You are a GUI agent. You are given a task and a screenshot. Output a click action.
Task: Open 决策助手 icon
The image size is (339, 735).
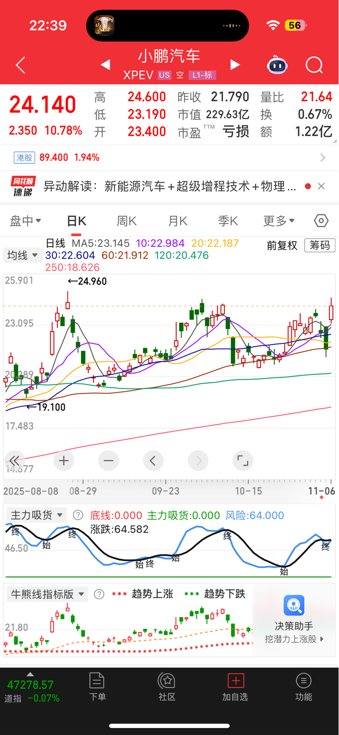(x=294, y=605)
